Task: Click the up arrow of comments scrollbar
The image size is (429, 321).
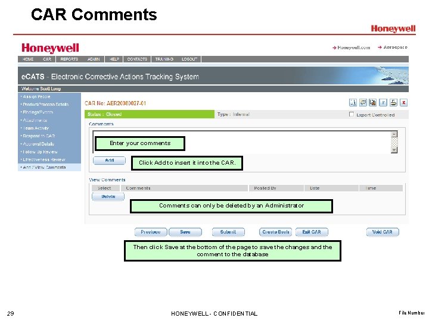Action: coord(394,134)
